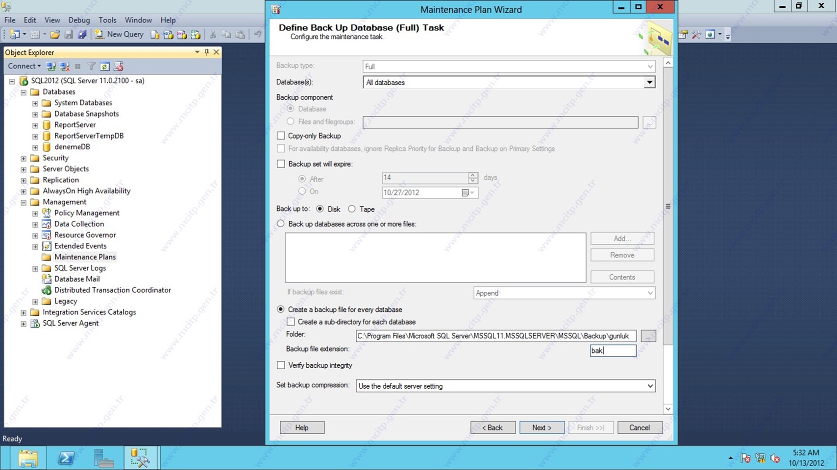837x470 pixels.
Task: Select the Policy Management node
Action: point(87,213)
